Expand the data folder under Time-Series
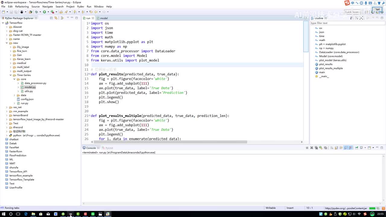 pos(14,95)
